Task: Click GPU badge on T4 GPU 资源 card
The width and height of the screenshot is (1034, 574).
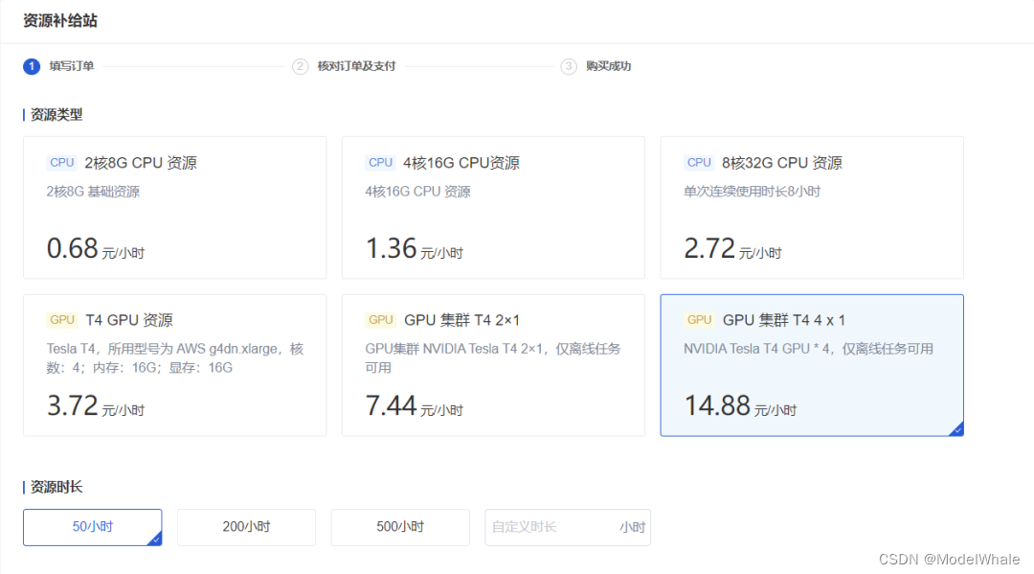Action: point(62,320)
